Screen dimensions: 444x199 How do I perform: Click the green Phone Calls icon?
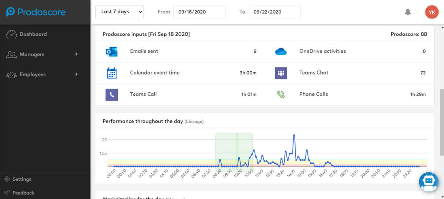281,95
